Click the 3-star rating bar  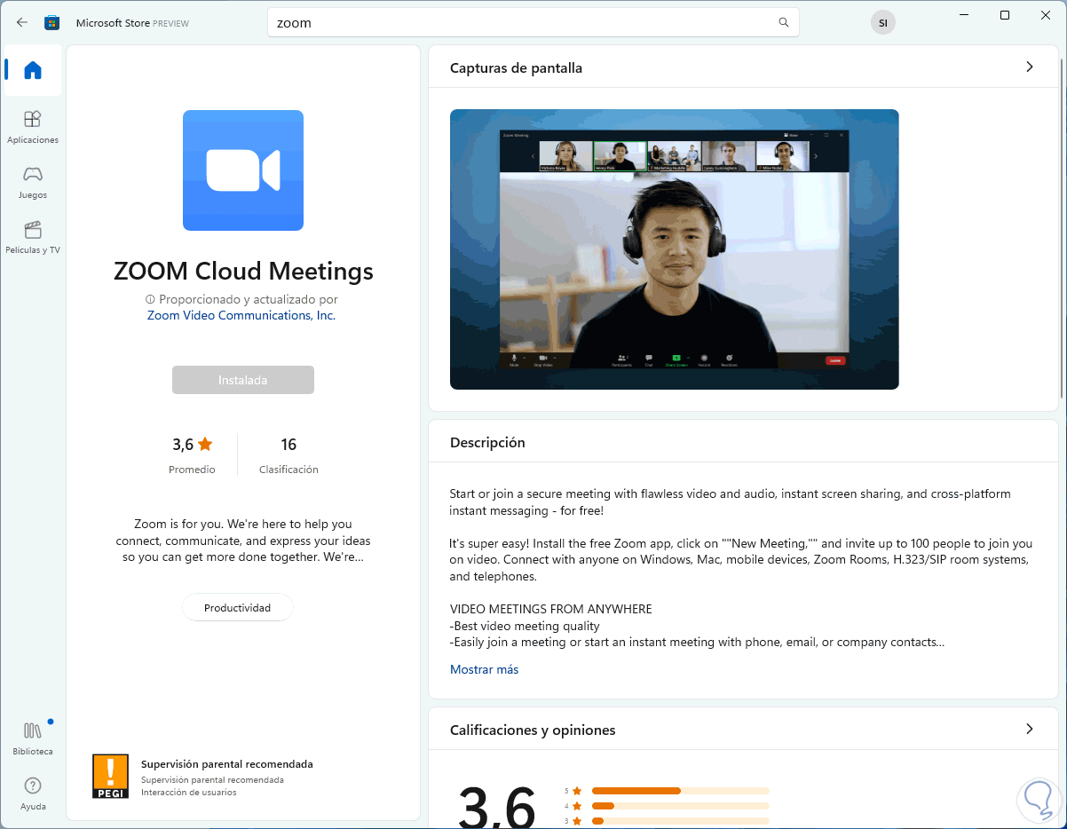[x=680, y=821]
